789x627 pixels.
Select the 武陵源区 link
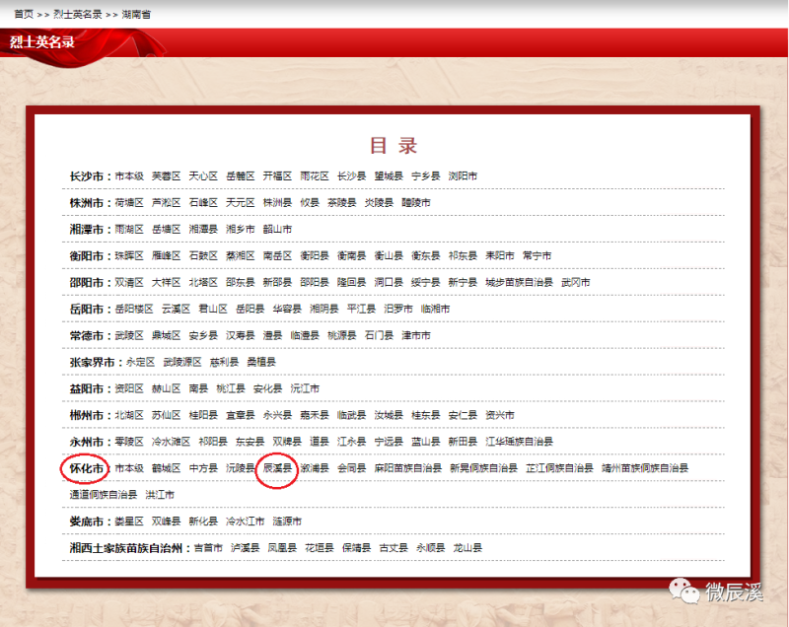pos(182,362)
